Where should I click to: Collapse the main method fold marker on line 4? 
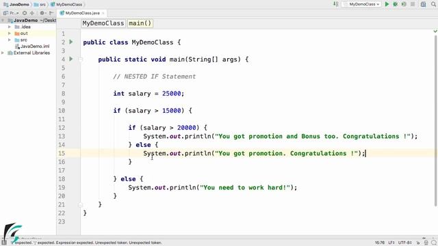[81, 59]
